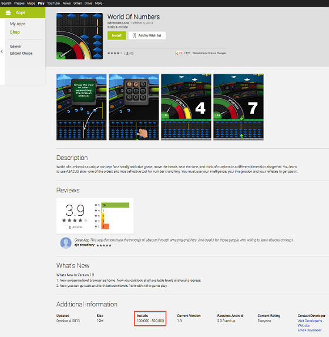Open My apps in sidebar
This screenshot has height=337, width=329.
point(18,24)
